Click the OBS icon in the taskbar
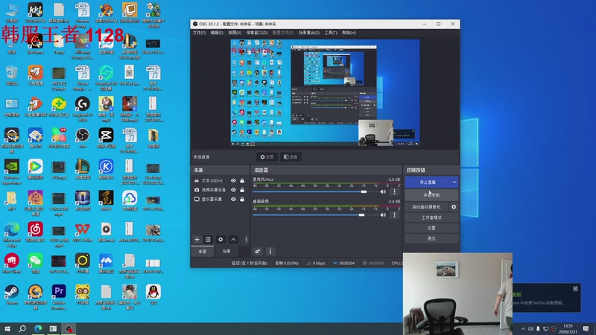 tap(69, 328)
